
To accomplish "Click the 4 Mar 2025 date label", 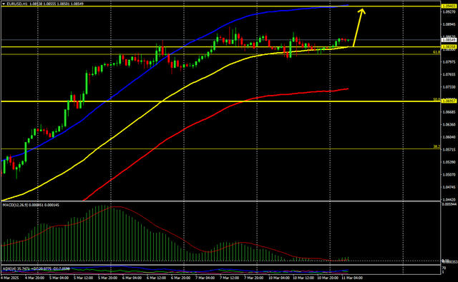I will pos(9,278).
